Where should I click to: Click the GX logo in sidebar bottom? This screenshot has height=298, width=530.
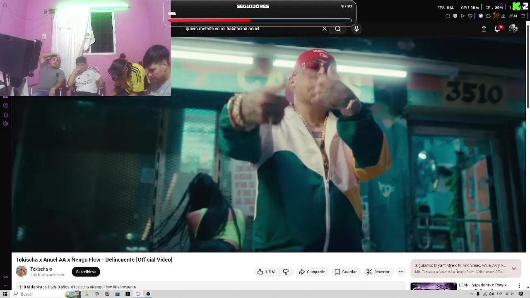point(6,277)
